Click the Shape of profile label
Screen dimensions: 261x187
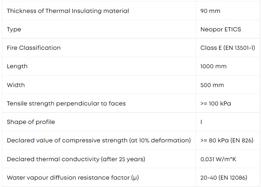pyautogui.click(x=31, y=122)
